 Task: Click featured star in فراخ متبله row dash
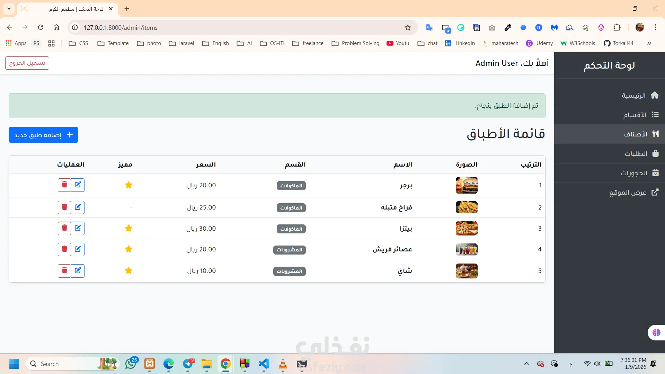click(131, 208)
